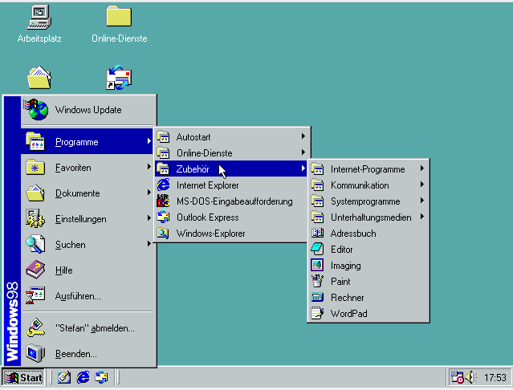Expand the Kommunikation submenu arrow

click(422, 185)
